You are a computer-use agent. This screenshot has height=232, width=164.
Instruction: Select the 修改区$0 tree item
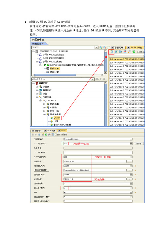coord(55,68)
